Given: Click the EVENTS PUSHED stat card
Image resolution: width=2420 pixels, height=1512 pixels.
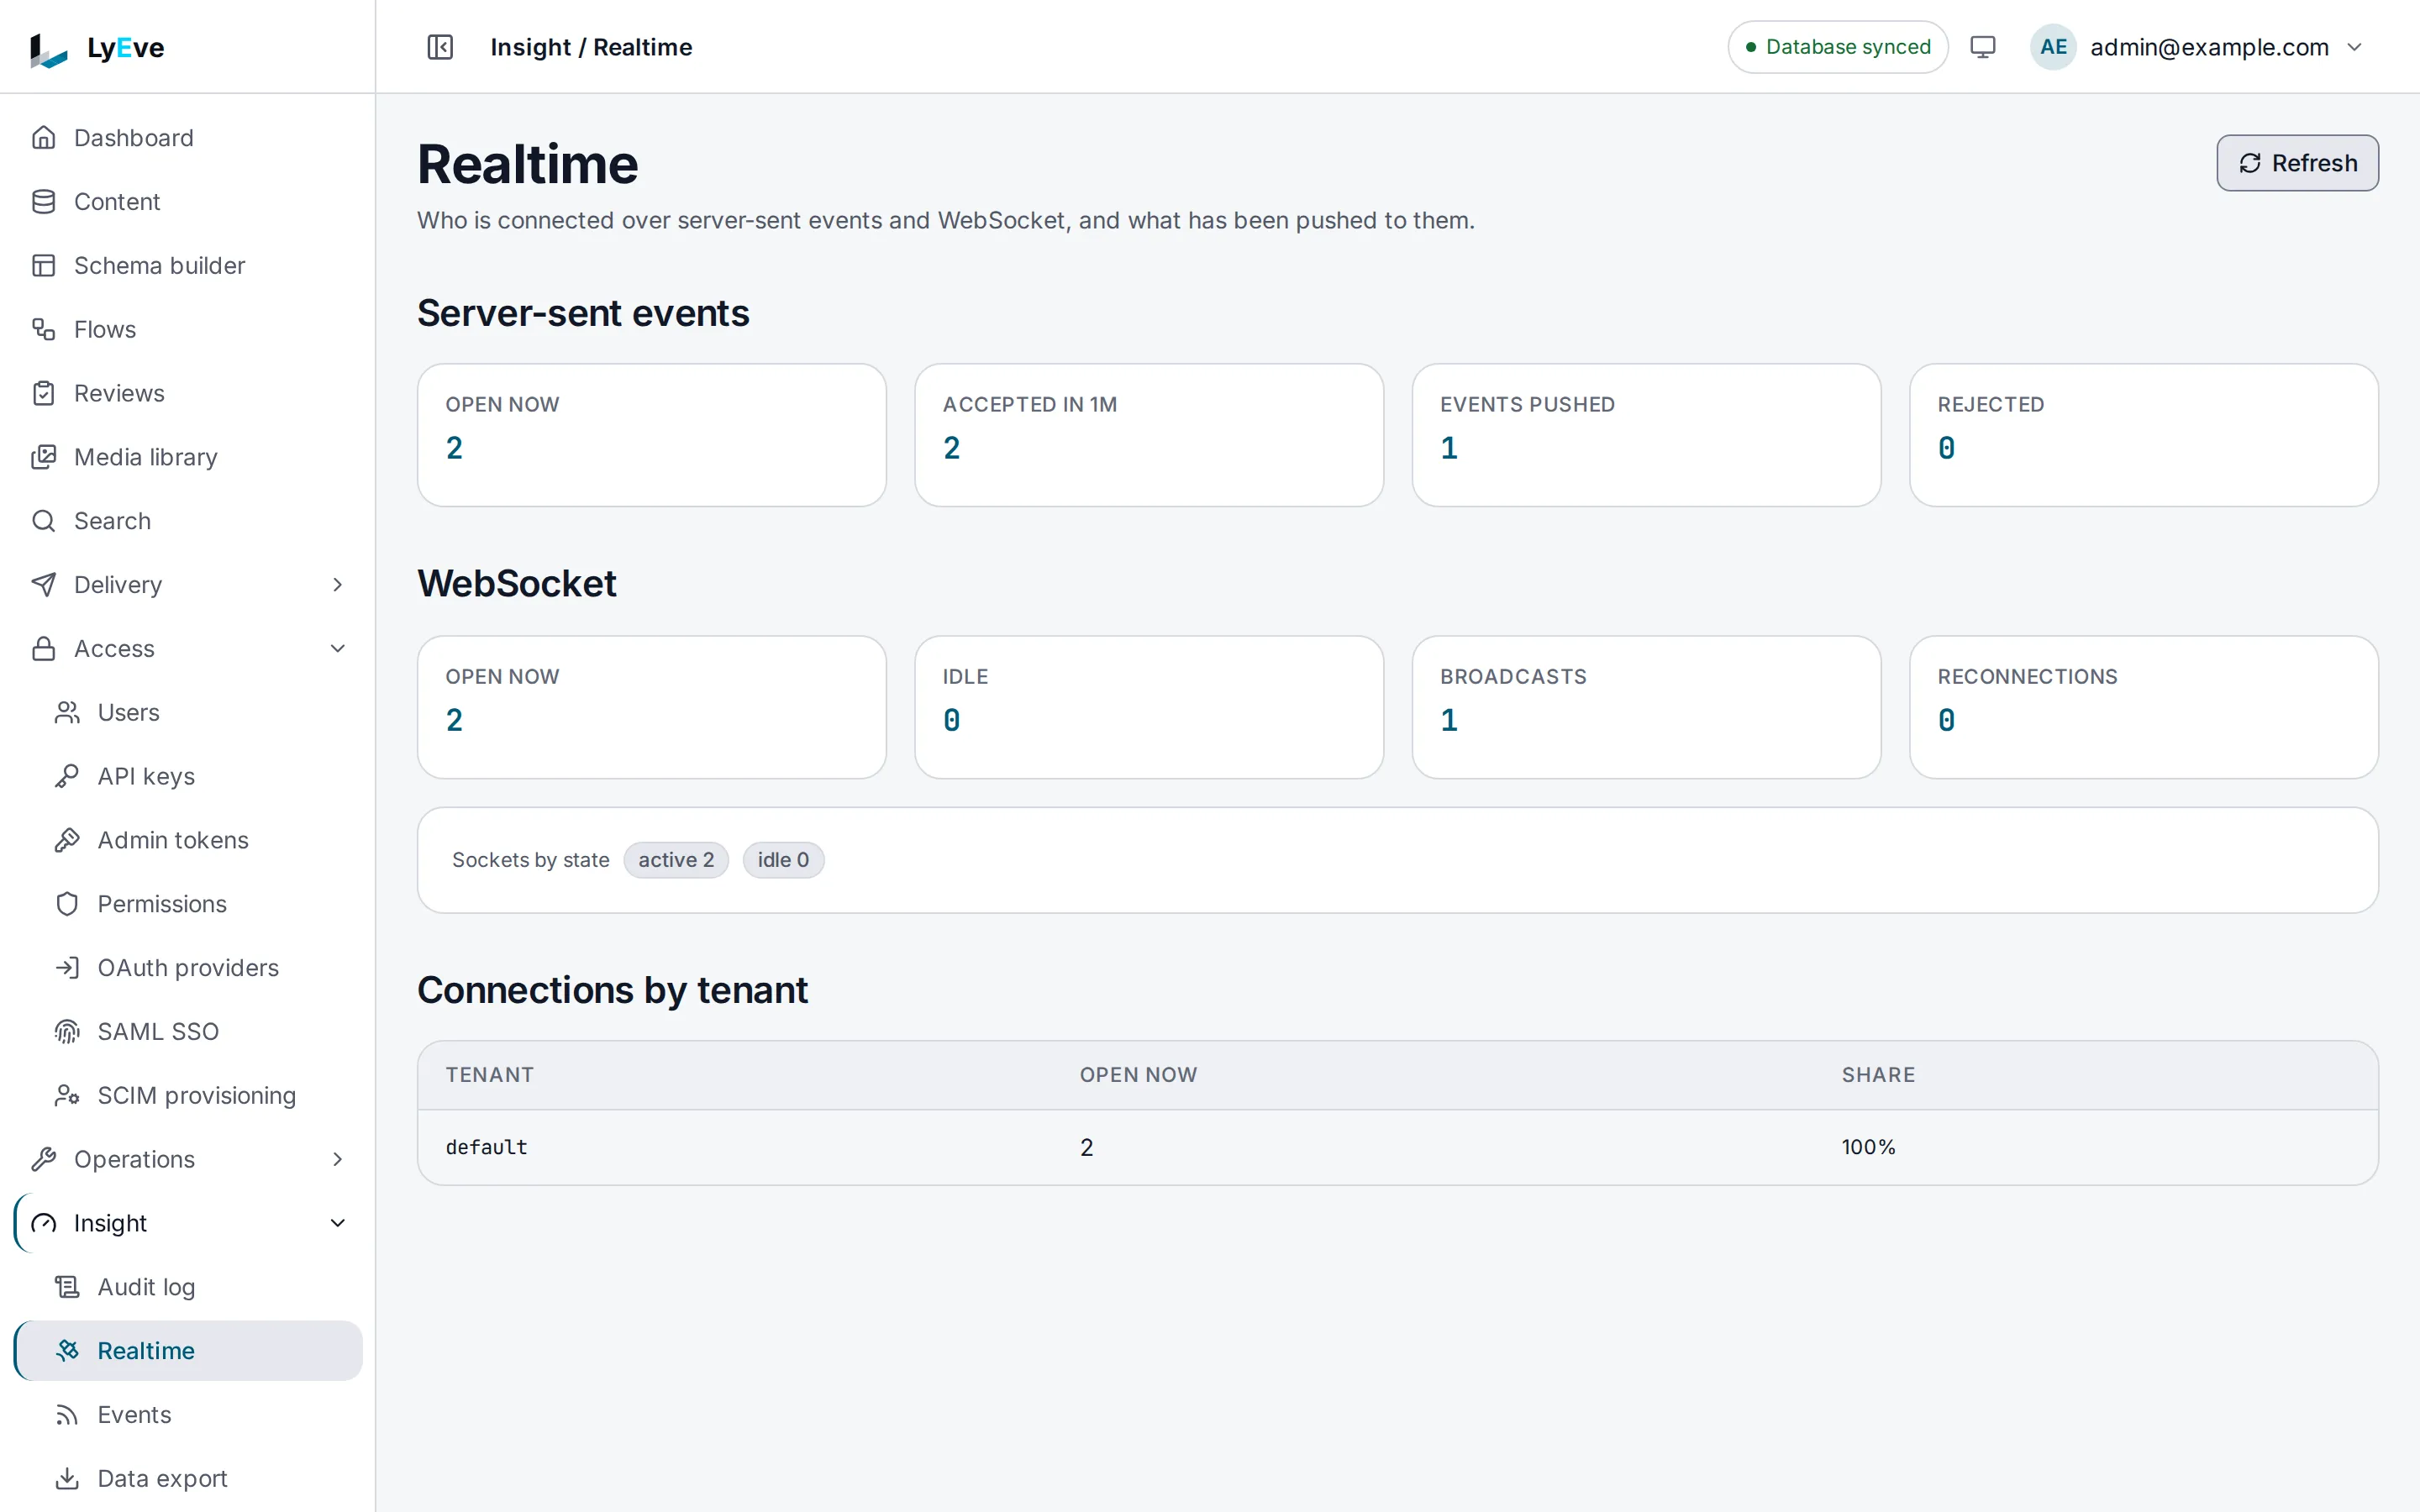Looking at the screenshot, I should [x=1646, y=435].
